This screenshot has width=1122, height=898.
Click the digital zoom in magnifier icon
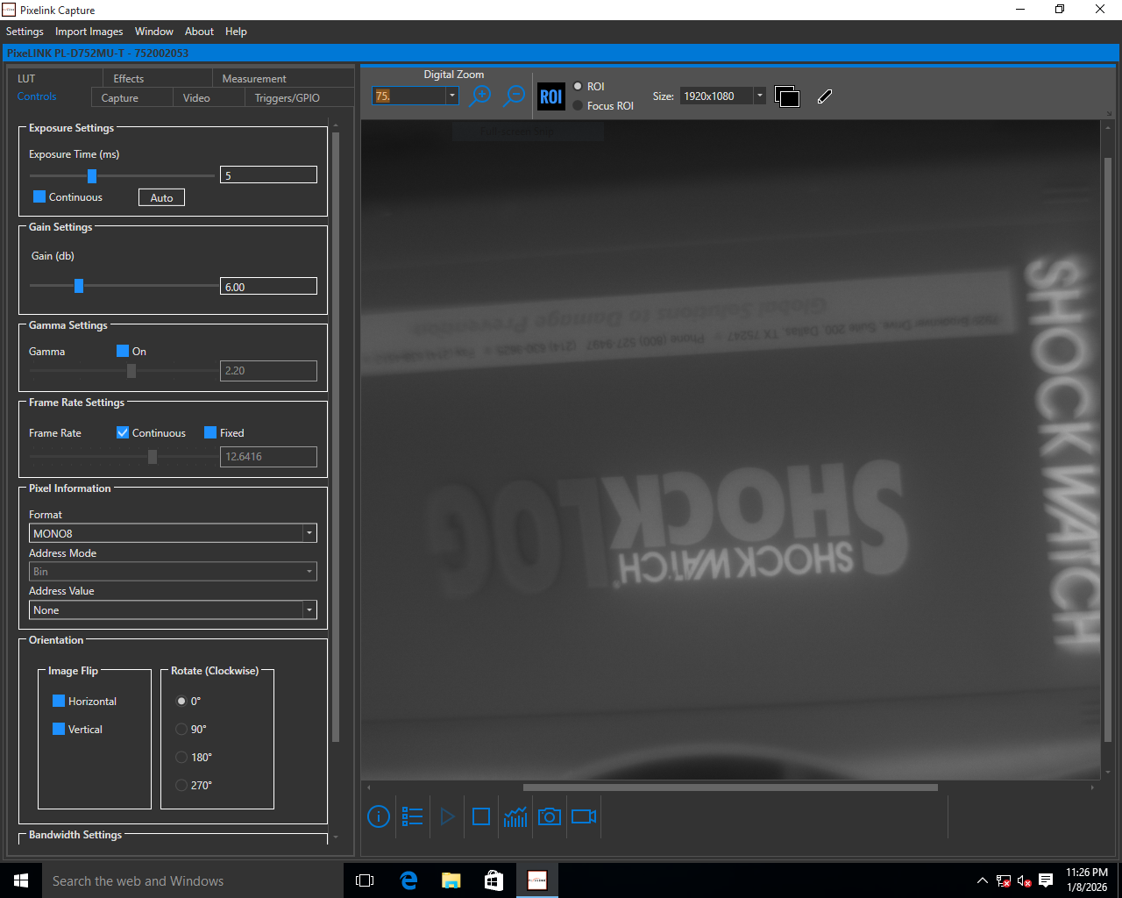480,96
